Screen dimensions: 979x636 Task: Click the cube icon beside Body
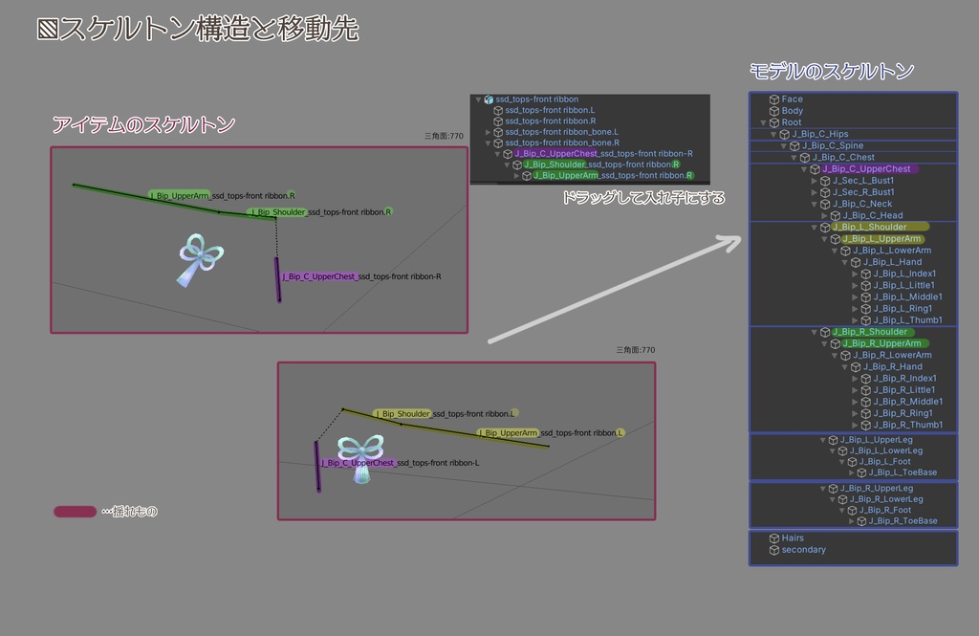[x=774, y=111]
